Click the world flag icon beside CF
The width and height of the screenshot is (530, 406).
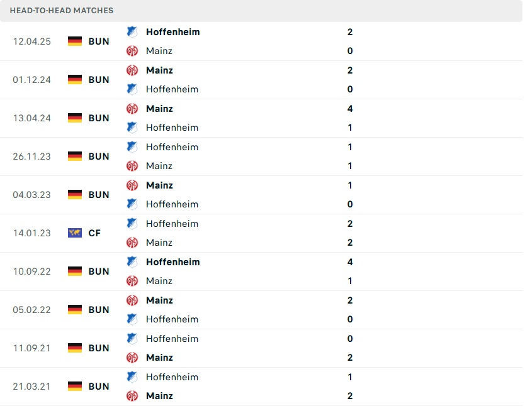click(x=75, y=233)
